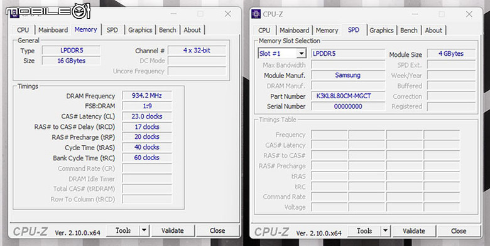The width and height of the screenshot is (490, 246).
Task: Click the memory Type field showing LPDDR5
Action: click(x=71, y=51)
